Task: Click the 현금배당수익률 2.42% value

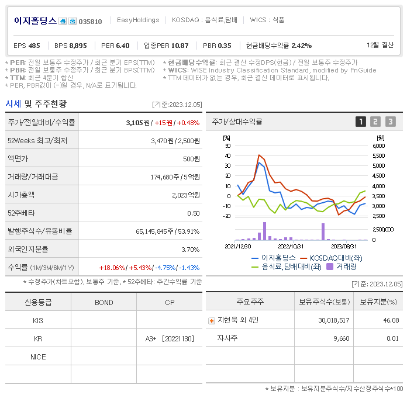Action: [279, 46]
